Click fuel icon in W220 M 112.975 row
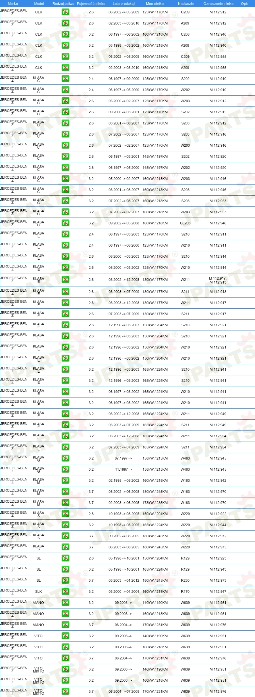This screenshot has height=697, width=255. [x=65, y=547]
